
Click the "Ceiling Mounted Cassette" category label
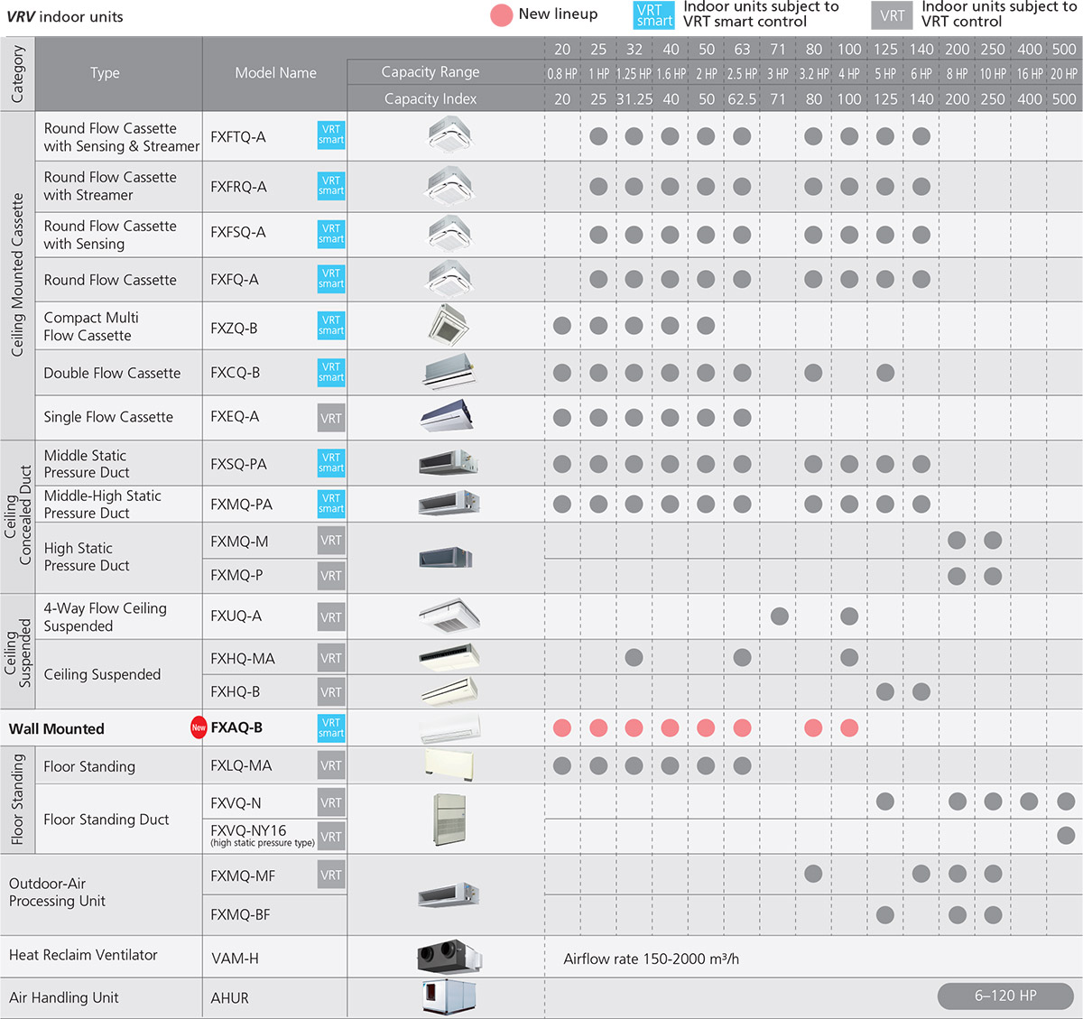17,275
